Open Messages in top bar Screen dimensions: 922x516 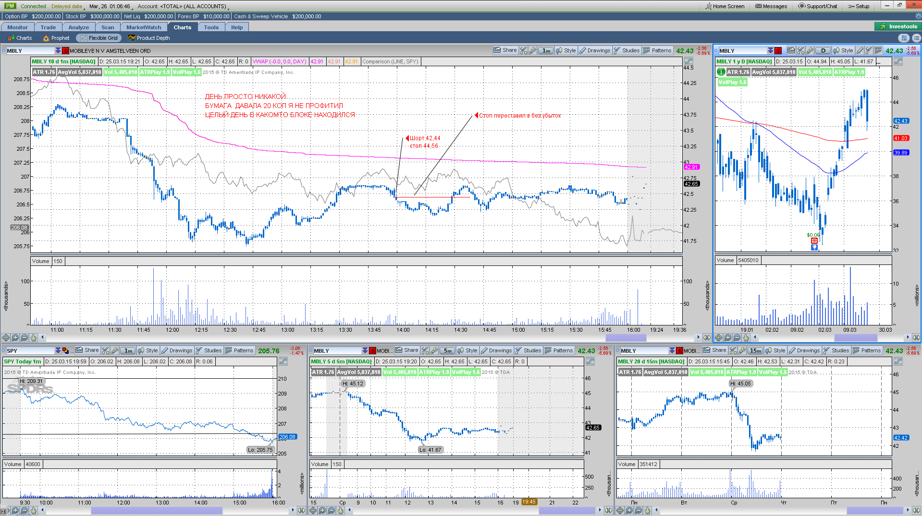771,6
